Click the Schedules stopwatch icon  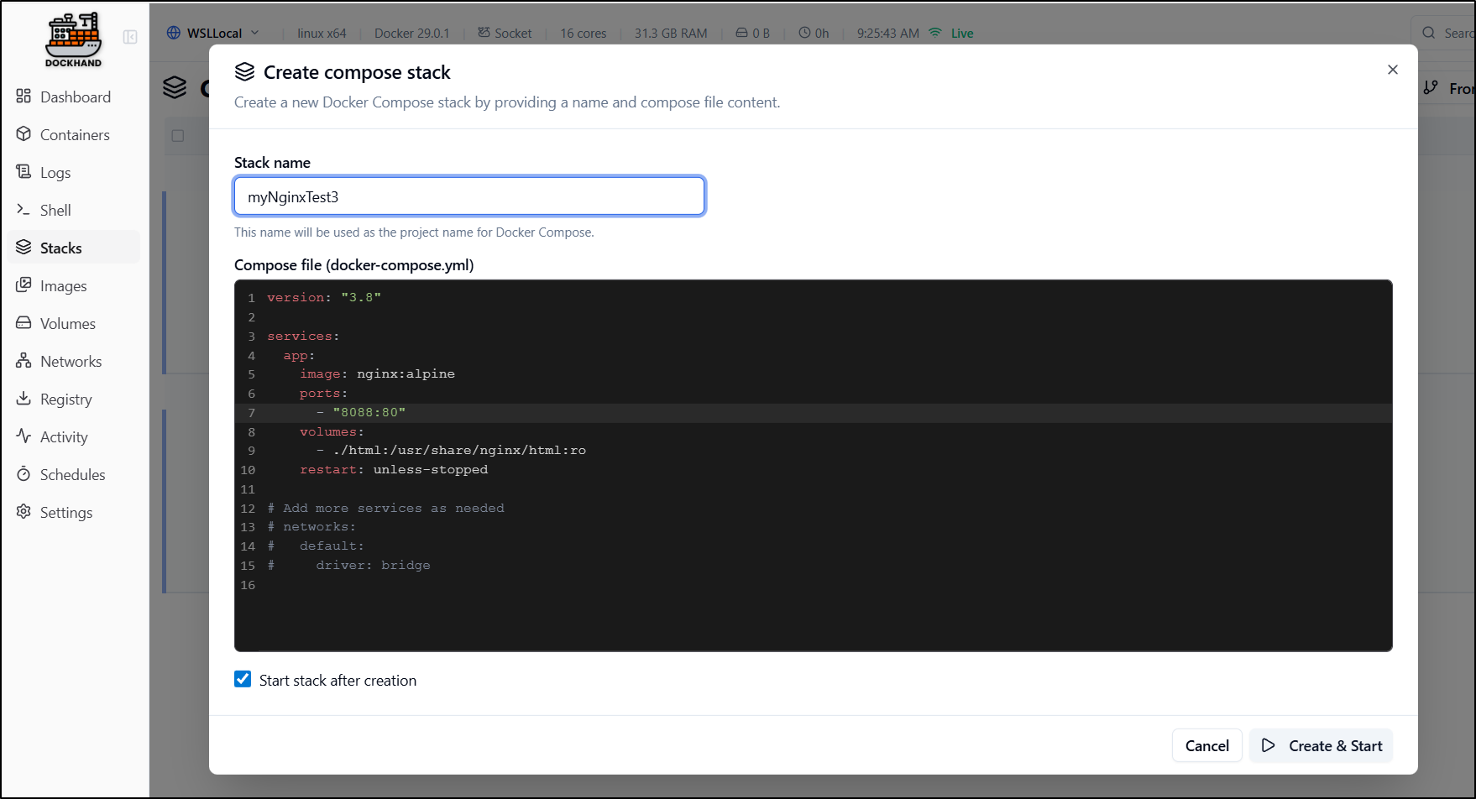pos(24,474)
